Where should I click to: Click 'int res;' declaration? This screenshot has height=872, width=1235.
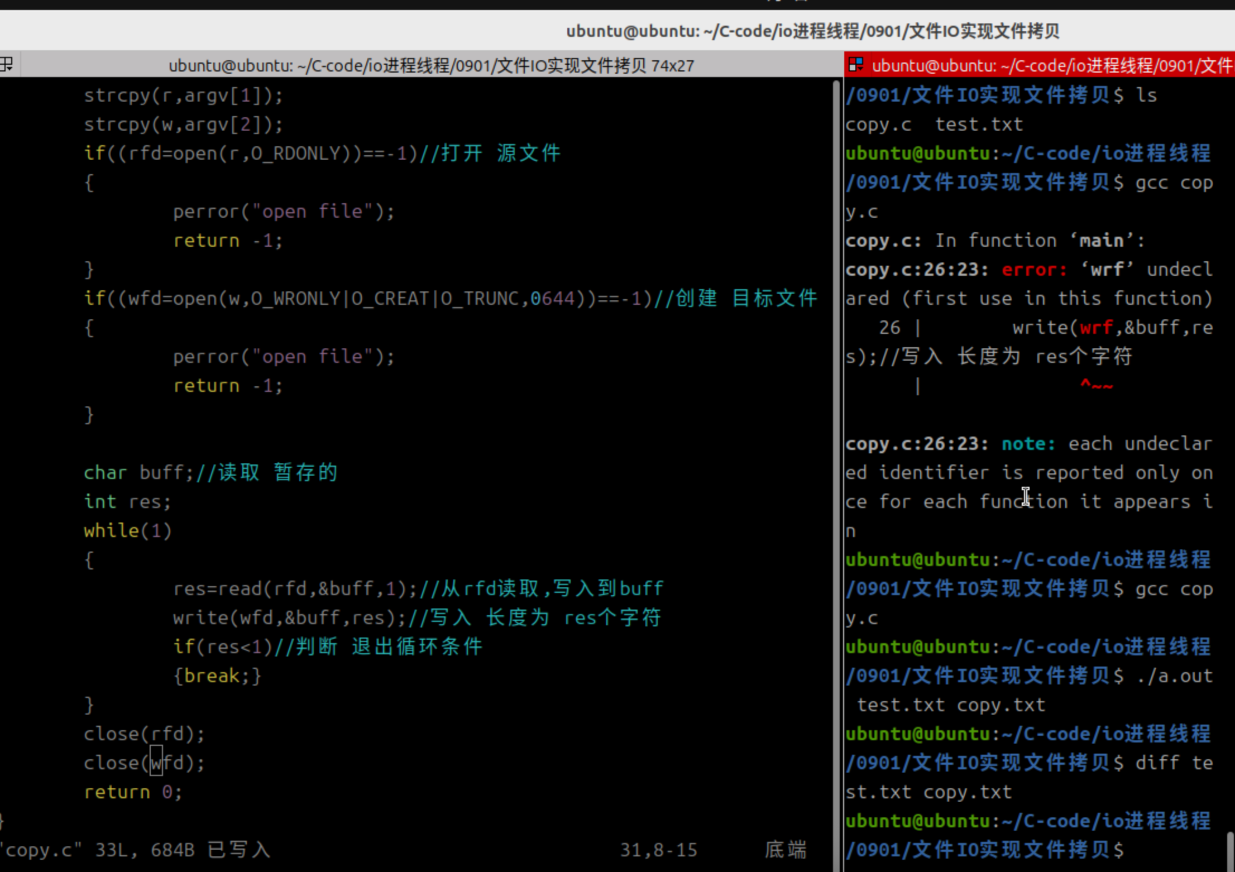127,502
